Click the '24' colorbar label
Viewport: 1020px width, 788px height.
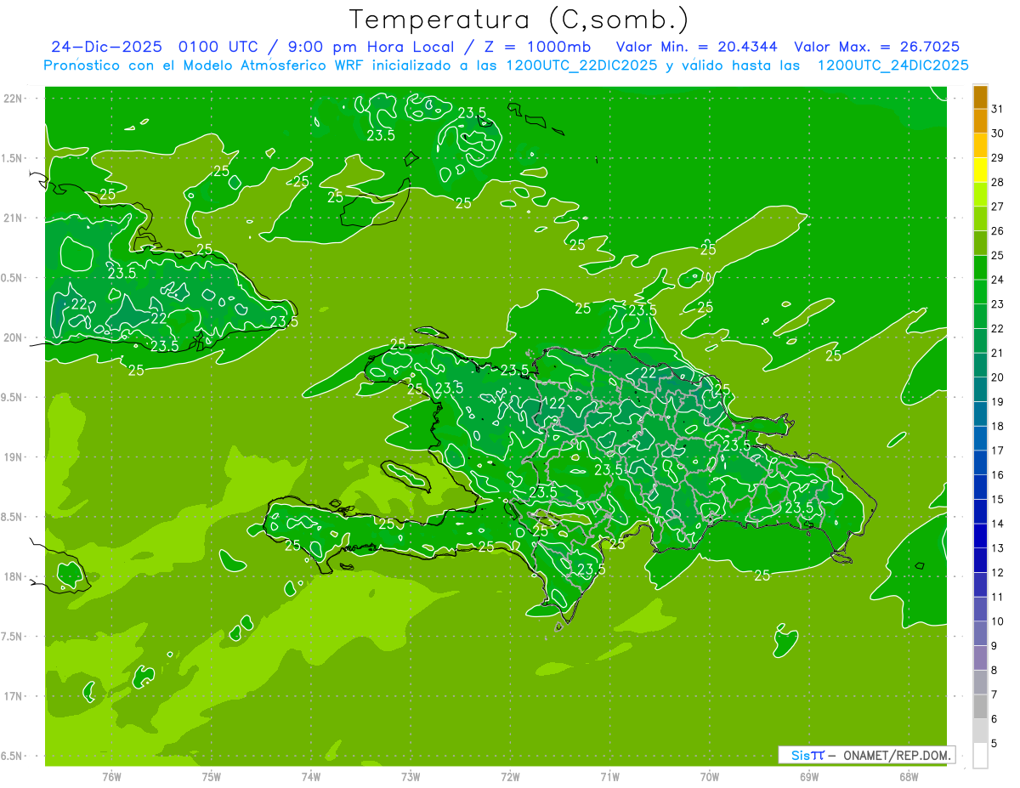coord(997,280)
